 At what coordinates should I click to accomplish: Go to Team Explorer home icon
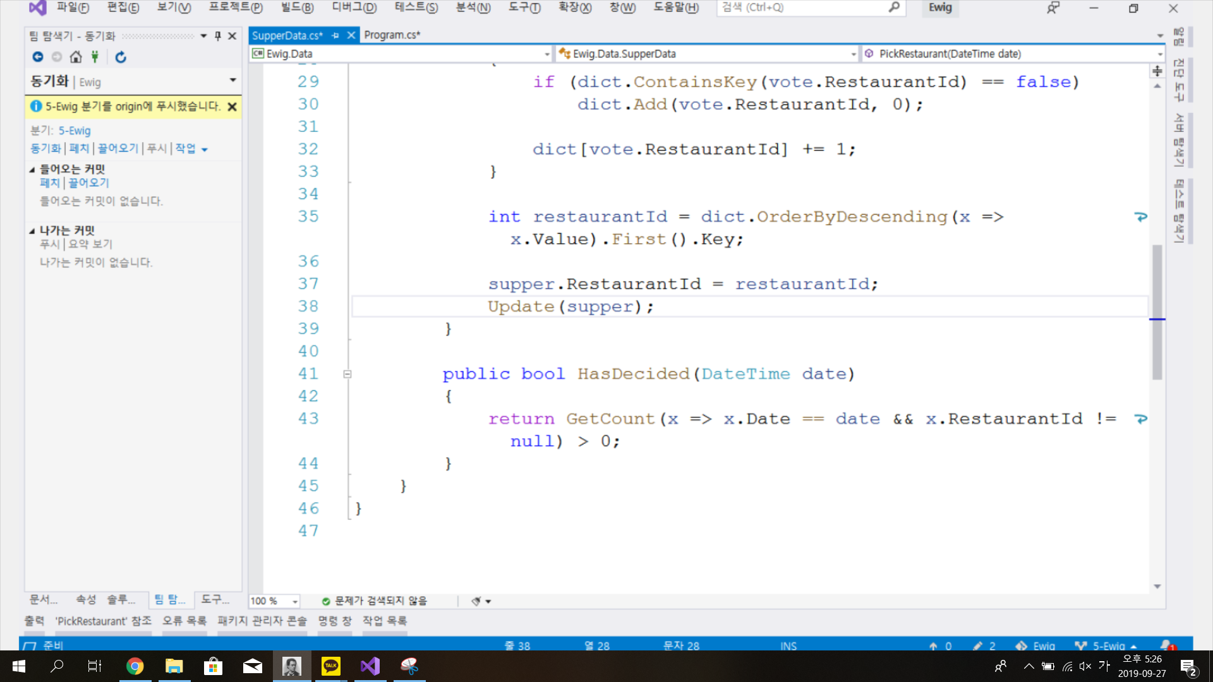[76, 57]
